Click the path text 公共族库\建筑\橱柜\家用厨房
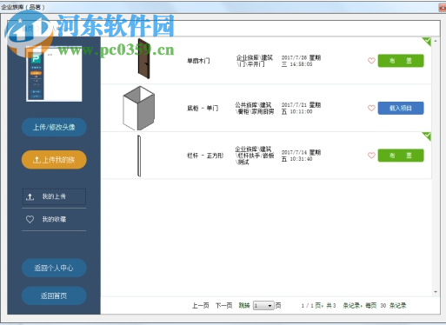 254,108
